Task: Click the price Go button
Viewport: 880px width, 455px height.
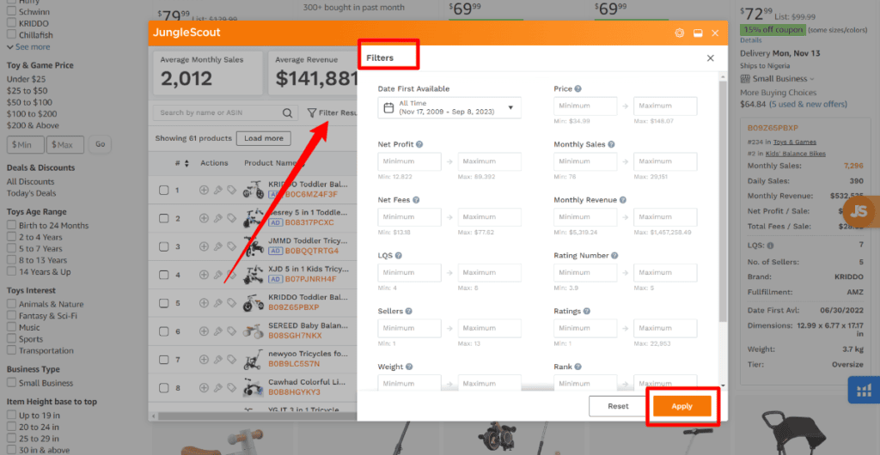Action: (x=100, y=144)
